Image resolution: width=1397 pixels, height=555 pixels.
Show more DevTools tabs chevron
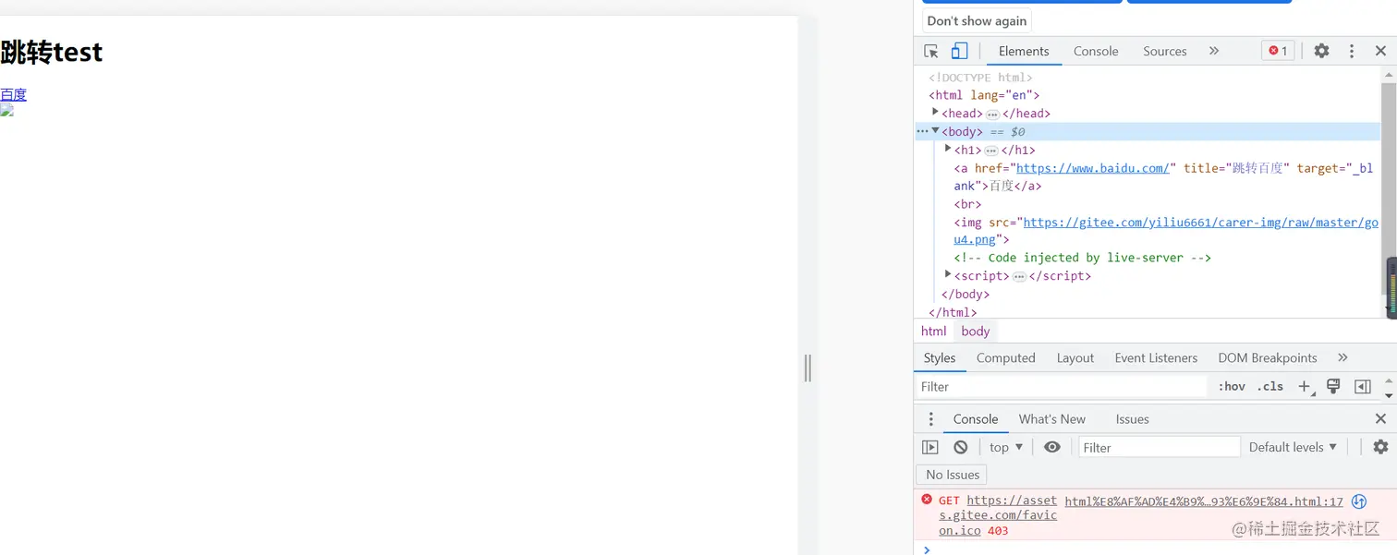pos(1214,51)
